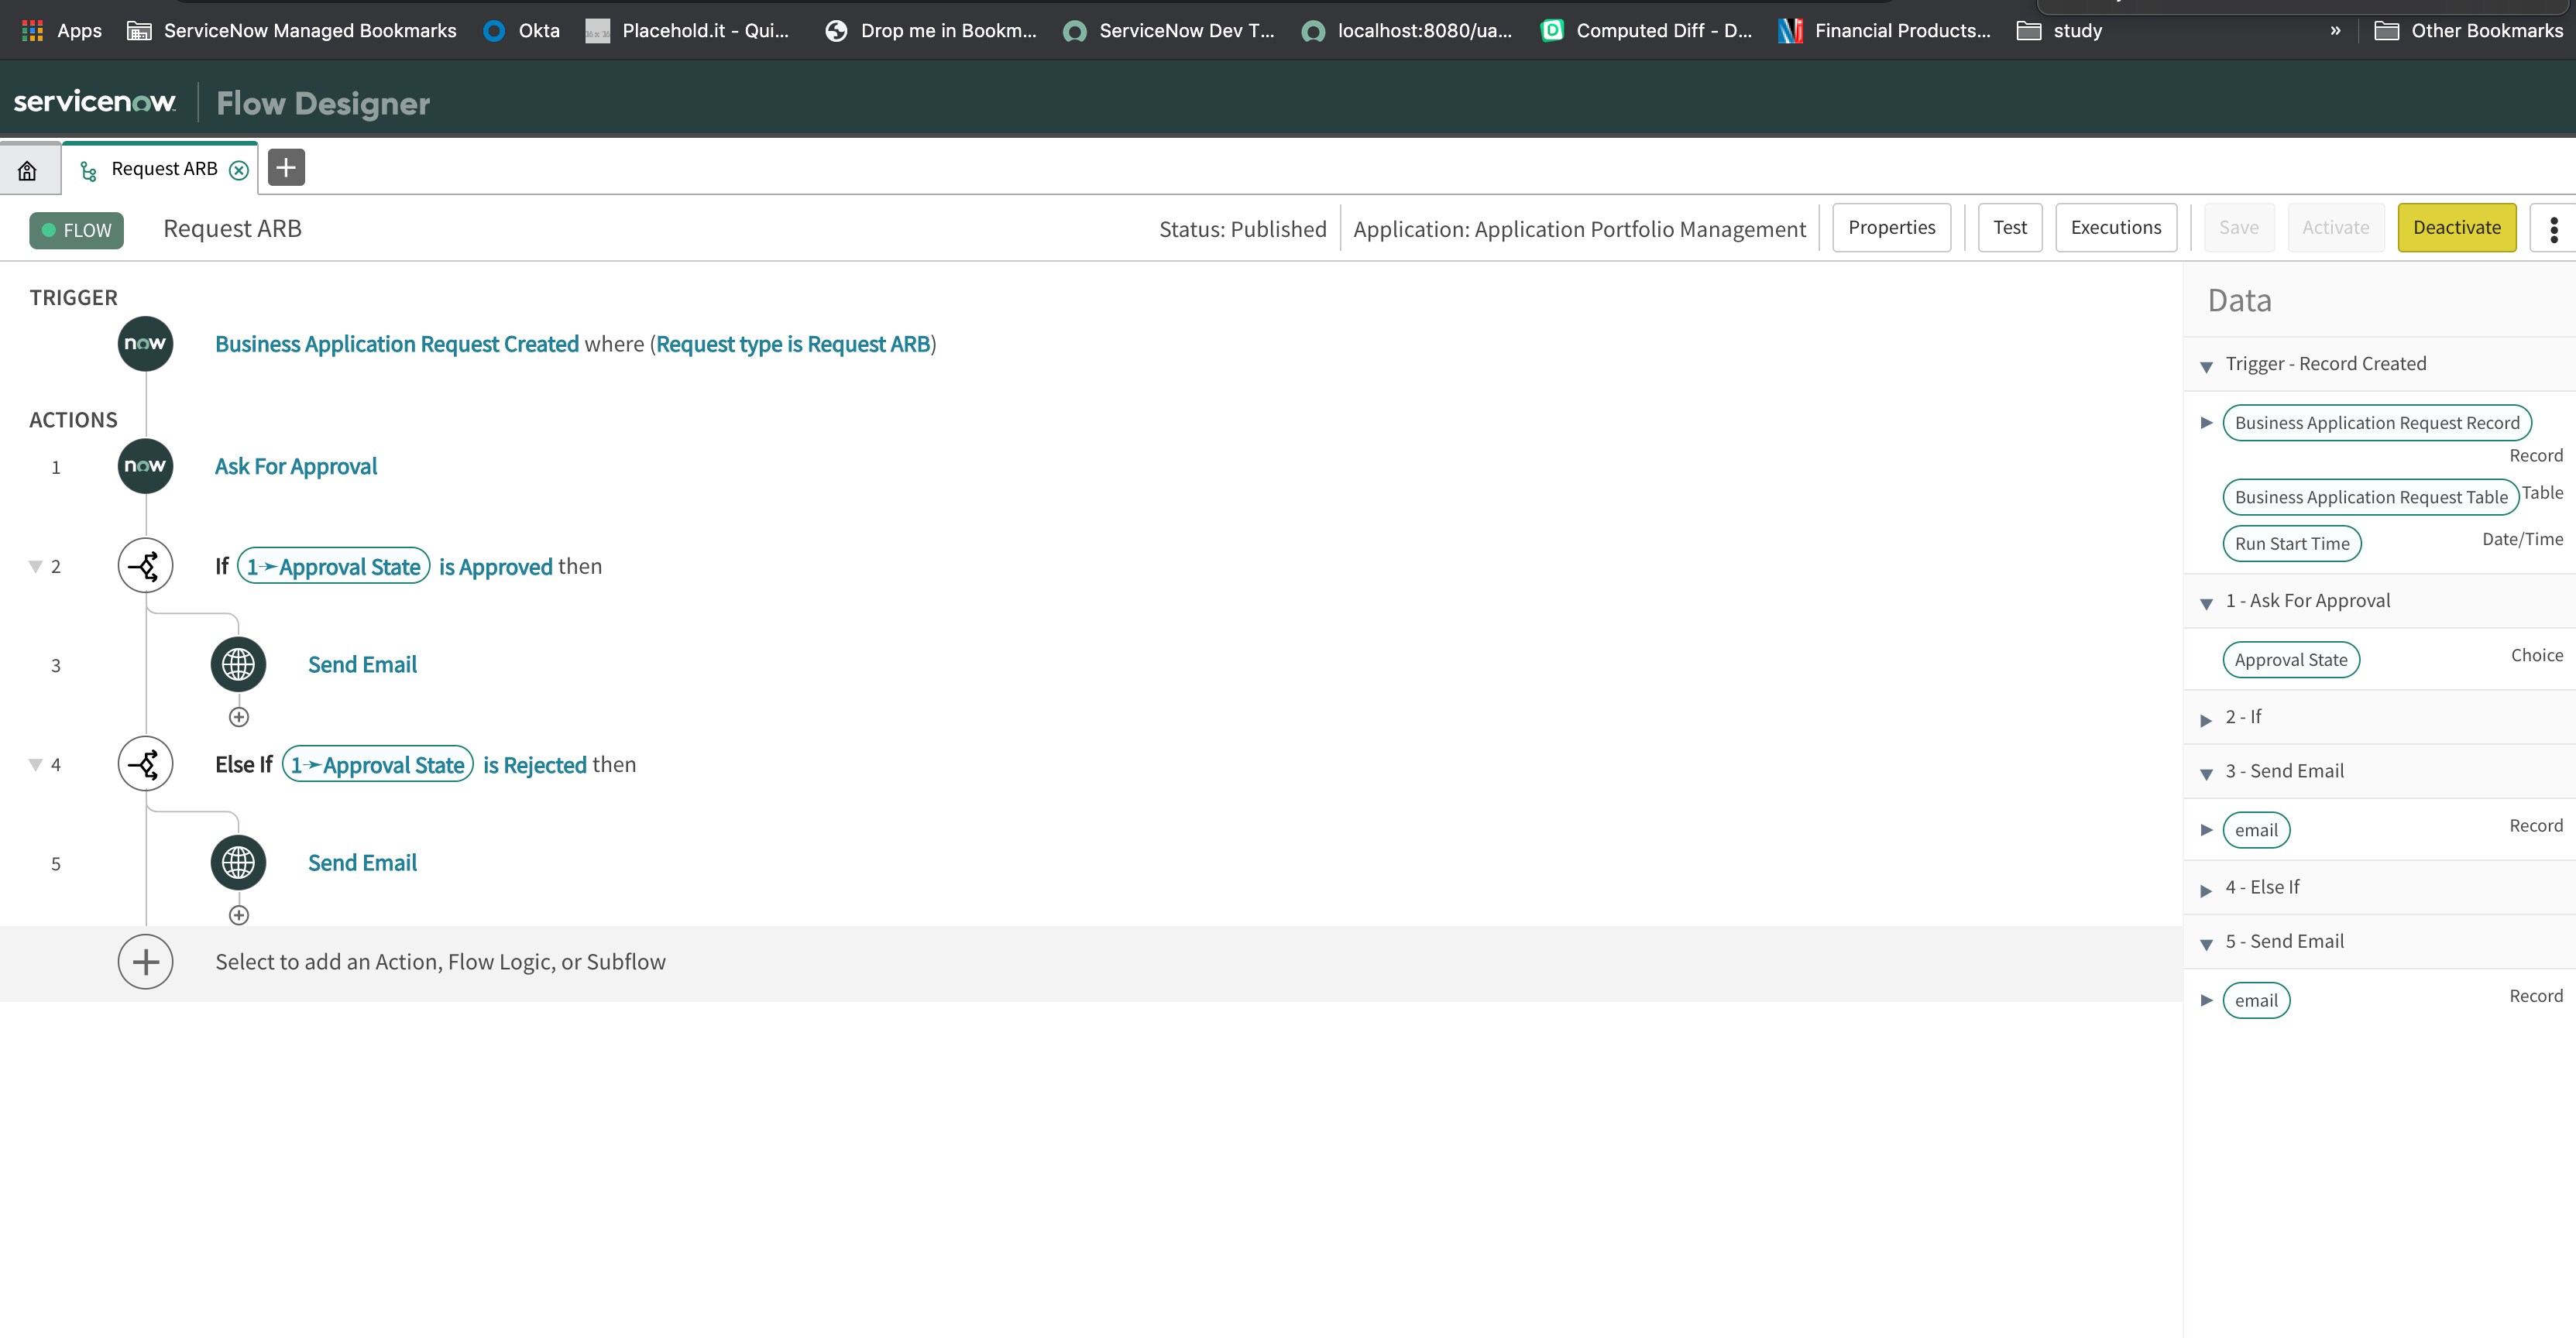The height and width of the screenshot is (1338, 2576).
Task: Collapse the 3 - Send Email data section
Action: [x=2206, y=773]
